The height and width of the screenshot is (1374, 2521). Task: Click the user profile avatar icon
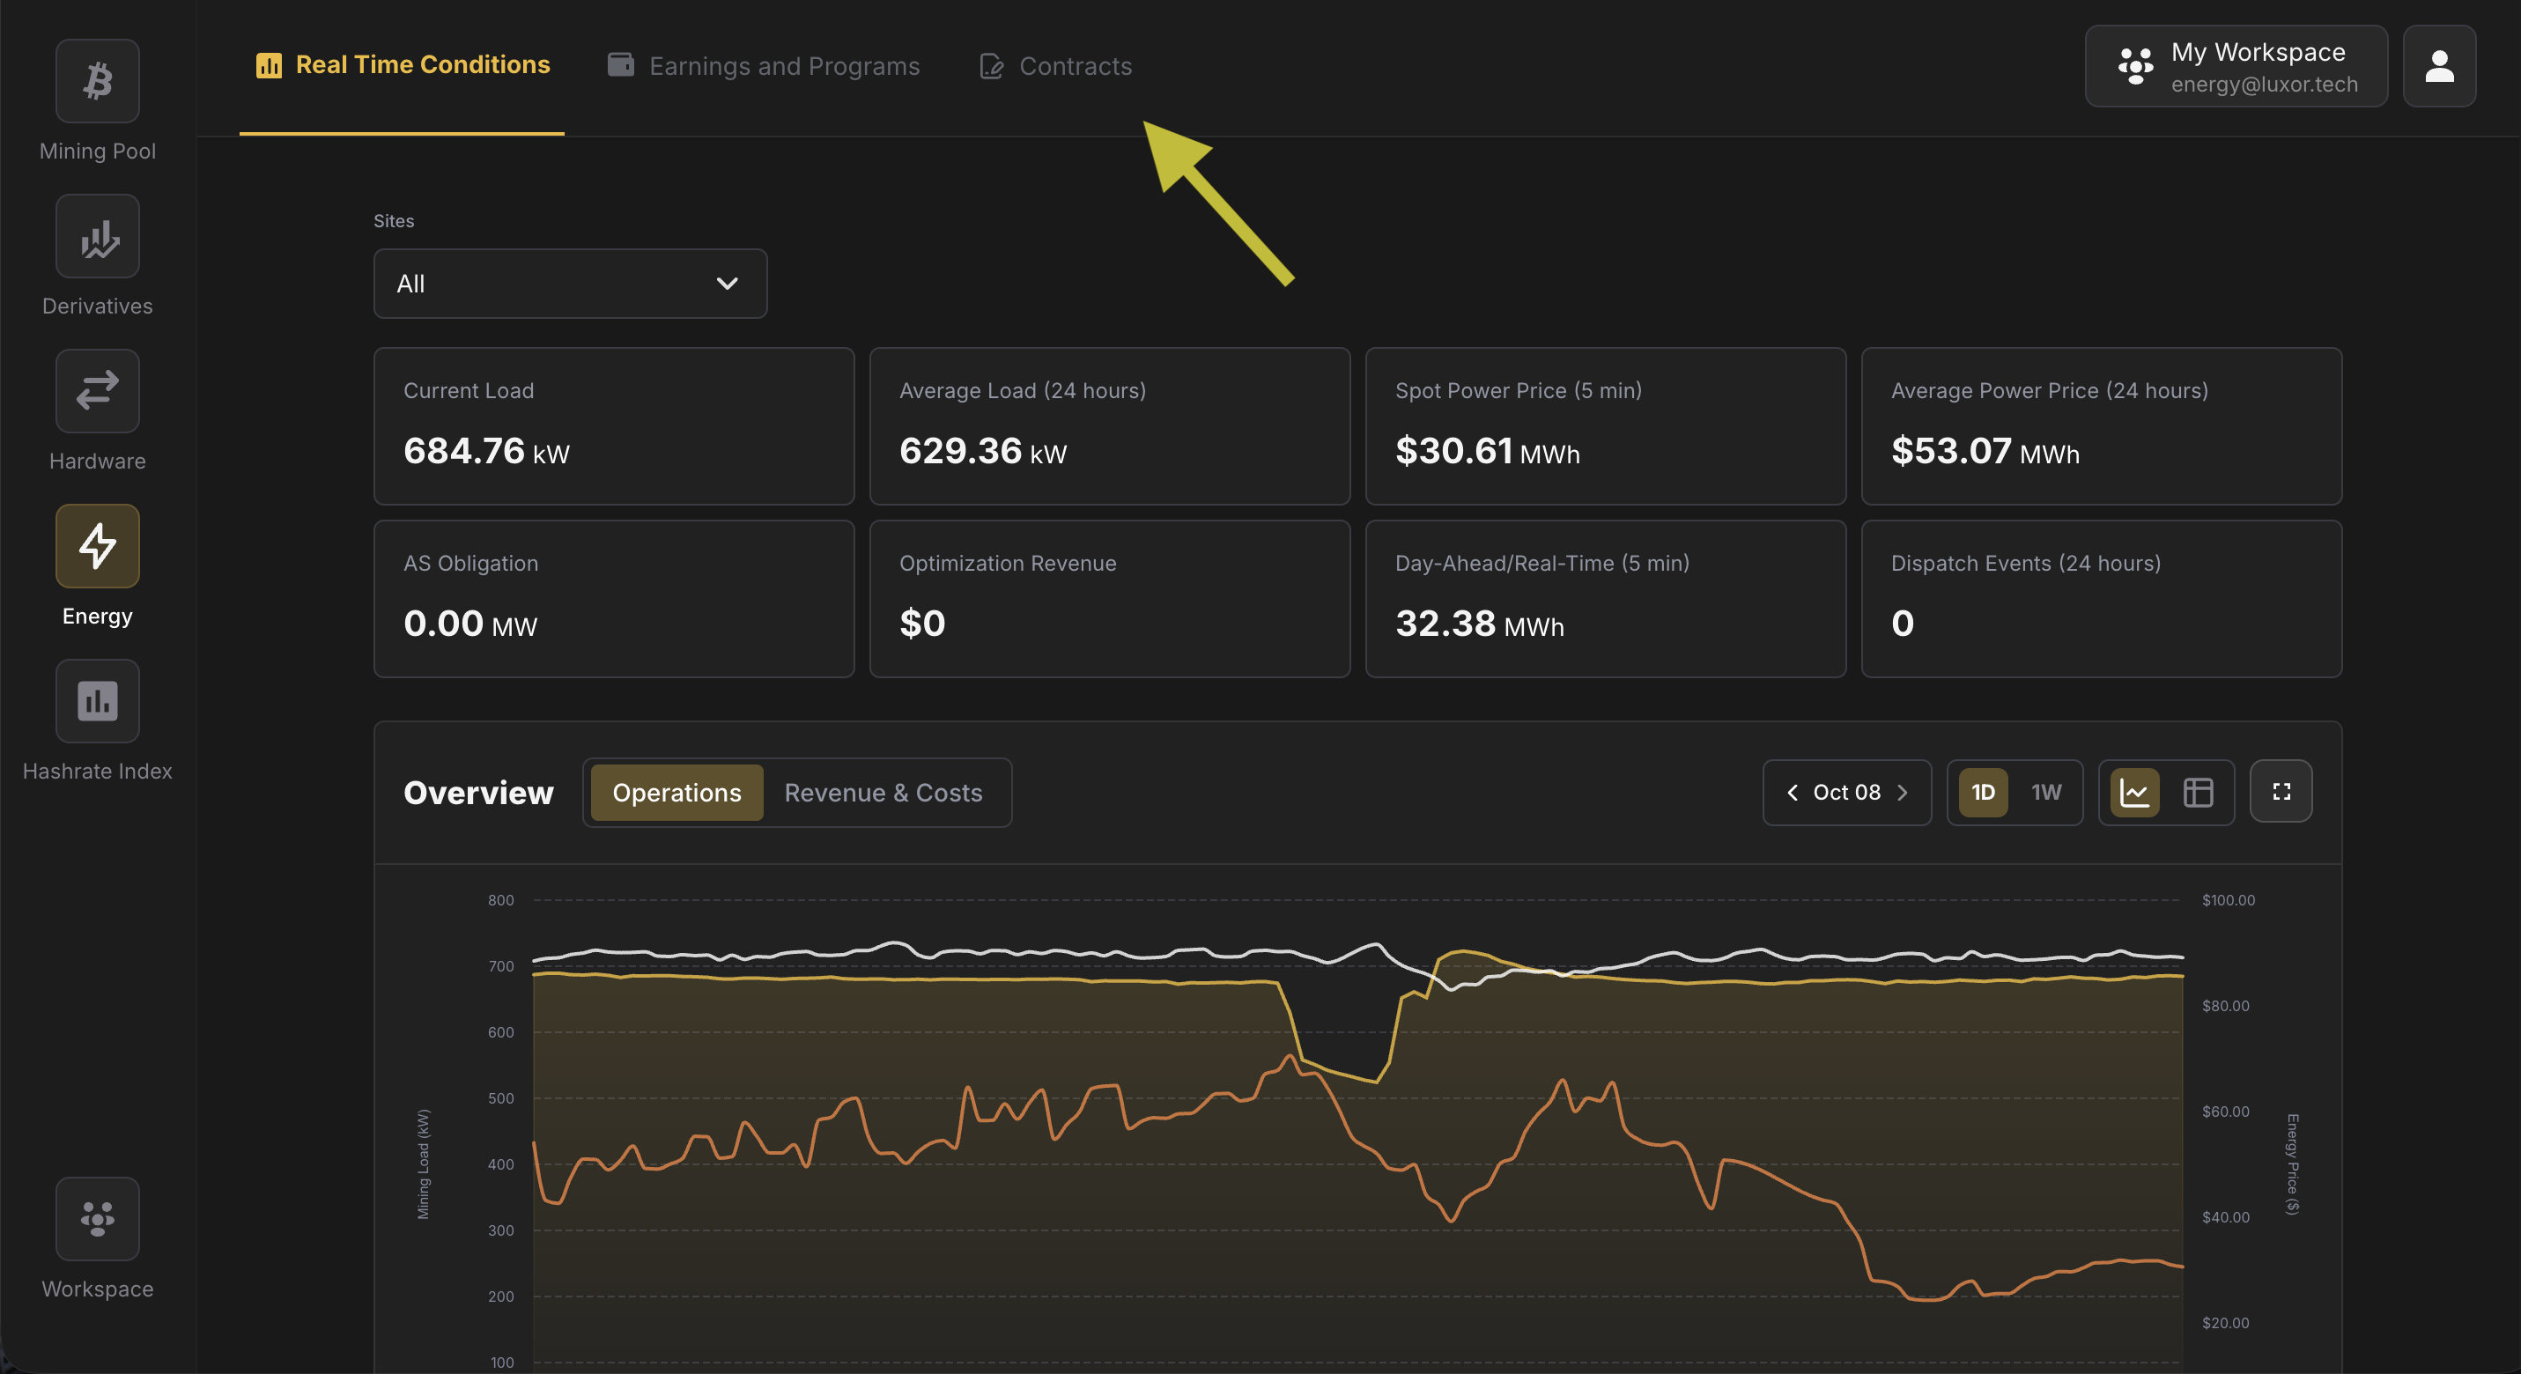point(2439,67)
